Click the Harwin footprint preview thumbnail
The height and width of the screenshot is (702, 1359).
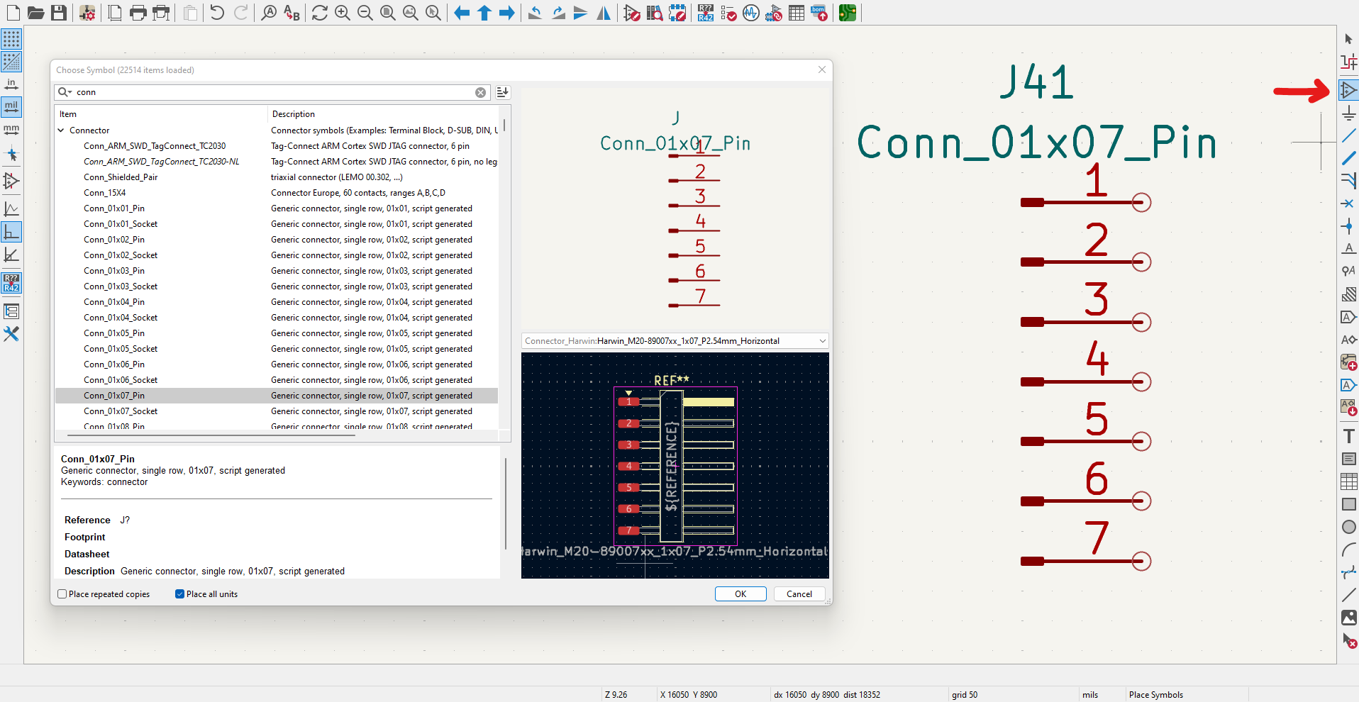pyautogui.click(x=675, y=465)
